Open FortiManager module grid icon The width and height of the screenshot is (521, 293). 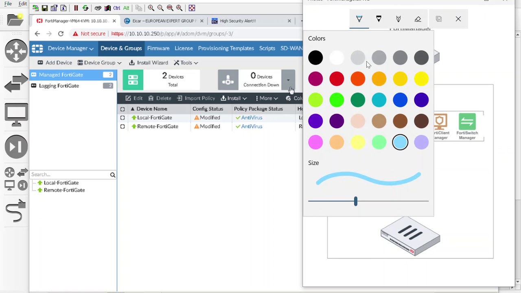click(x=37, y=48)
